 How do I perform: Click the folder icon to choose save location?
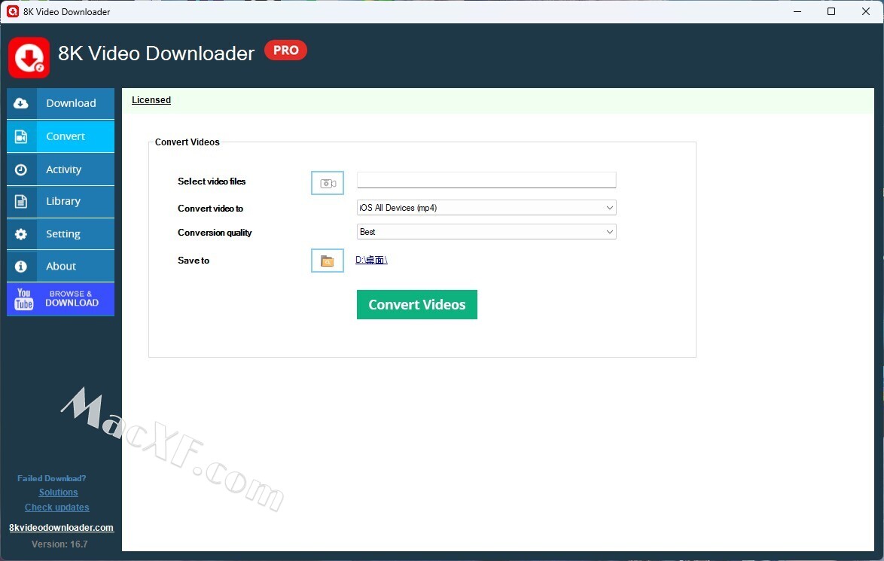click(x=328, y=261)
